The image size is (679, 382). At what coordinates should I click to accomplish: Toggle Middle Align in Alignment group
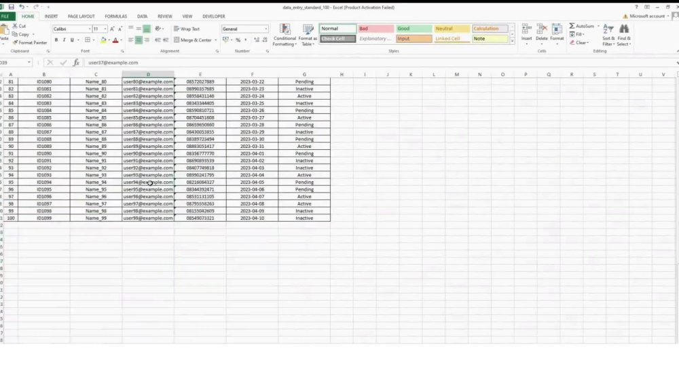pos(139,29)
